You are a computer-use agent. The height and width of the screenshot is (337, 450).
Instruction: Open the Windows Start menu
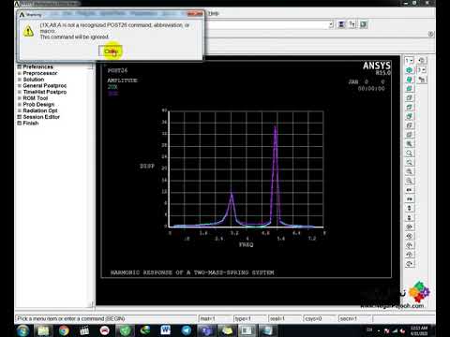[22, 330]
